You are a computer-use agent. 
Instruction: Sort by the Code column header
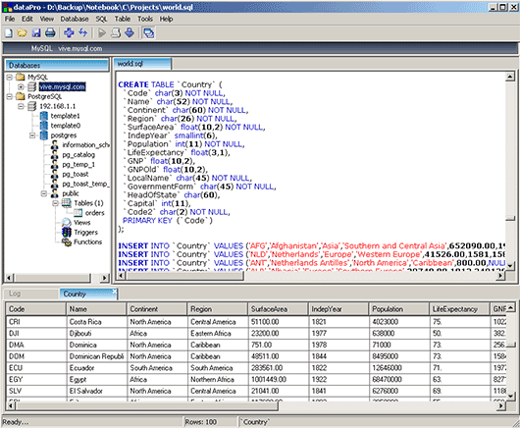(x=36, y=309)
